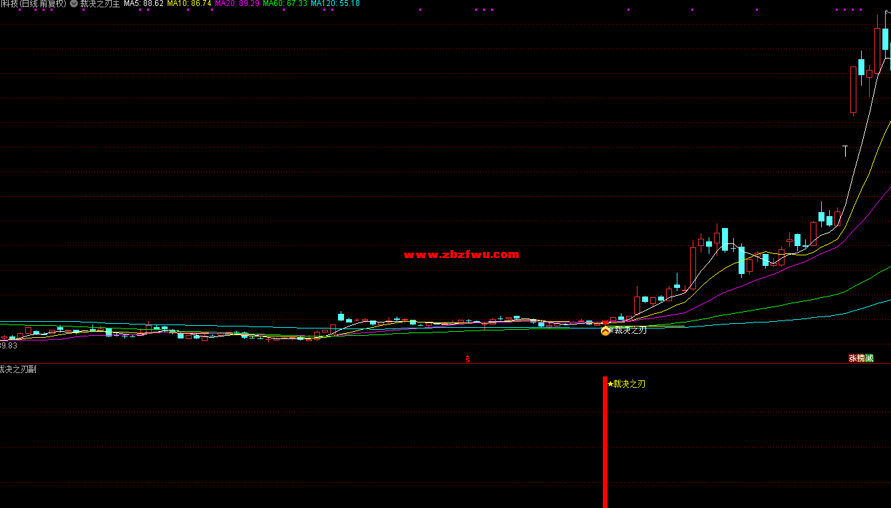The image size is (891, 508).
Task: Click the green 减 tag icon
Action: [x=869, y=358]
